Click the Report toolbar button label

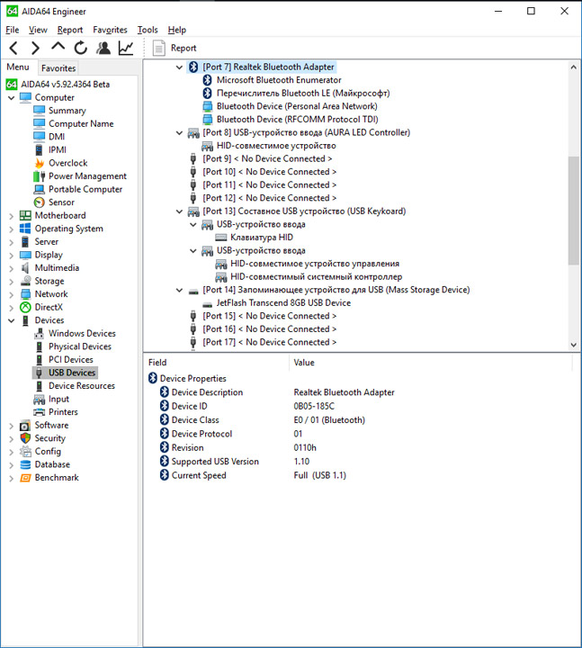point(184,48)
